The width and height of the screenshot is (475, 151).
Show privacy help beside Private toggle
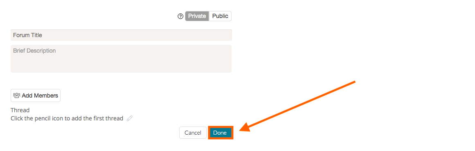[180, 16]
